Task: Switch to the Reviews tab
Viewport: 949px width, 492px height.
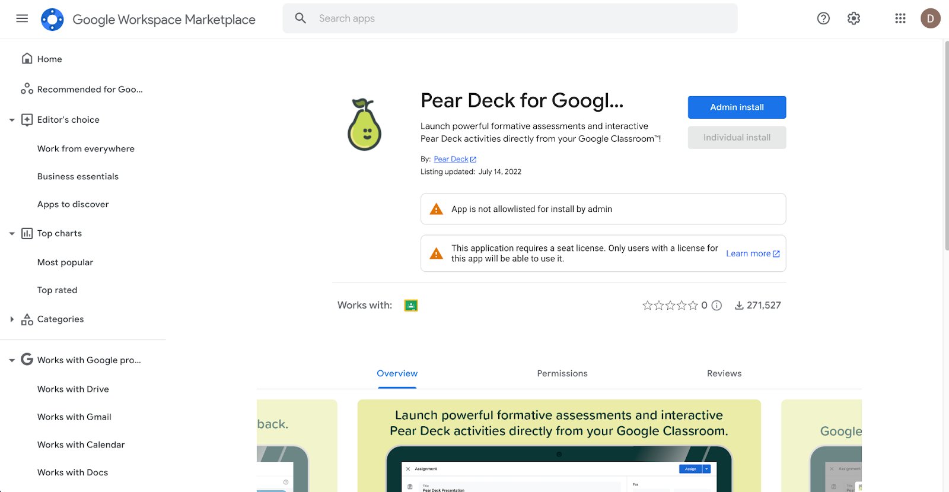Action: (x=724, y=373)
